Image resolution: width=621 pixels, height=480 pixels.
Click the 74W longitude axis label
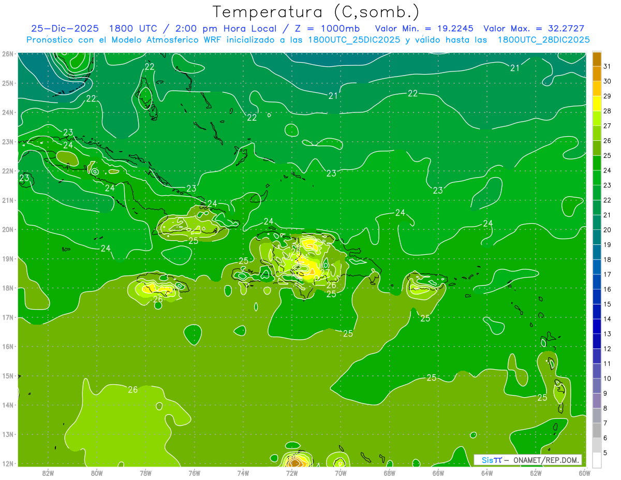(x=243, y=472)
